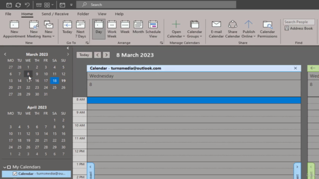
Task: Open Calendar Groups dropdown
Action: click(194, 29)
